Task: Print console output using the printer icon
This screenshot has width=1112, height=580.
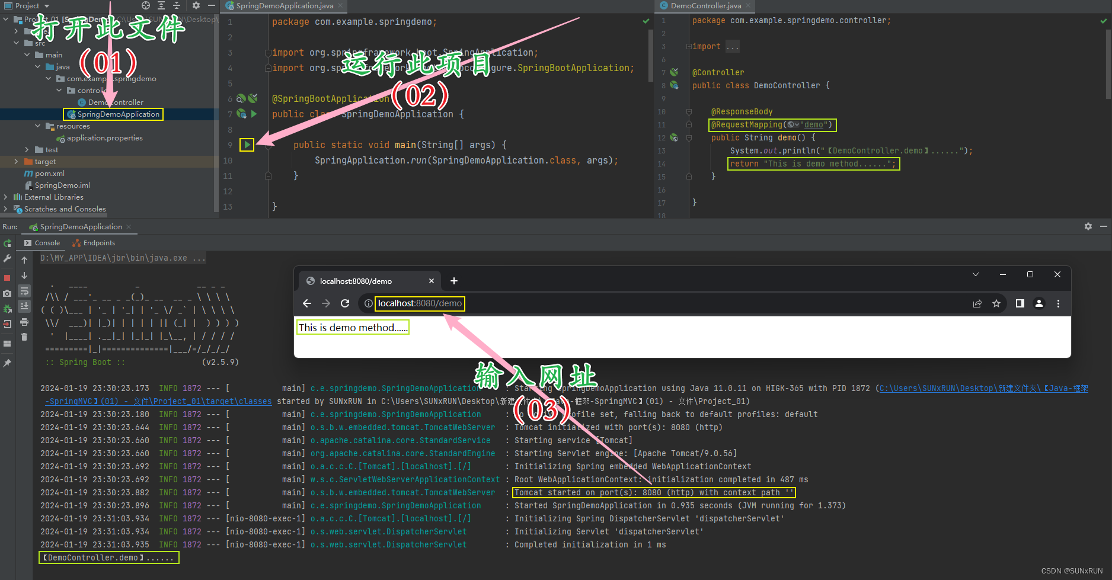Action: coord(24,322)
